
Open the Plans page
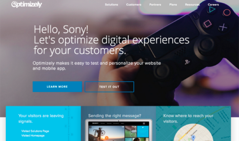pyautogui.click(x=173, y=5)
